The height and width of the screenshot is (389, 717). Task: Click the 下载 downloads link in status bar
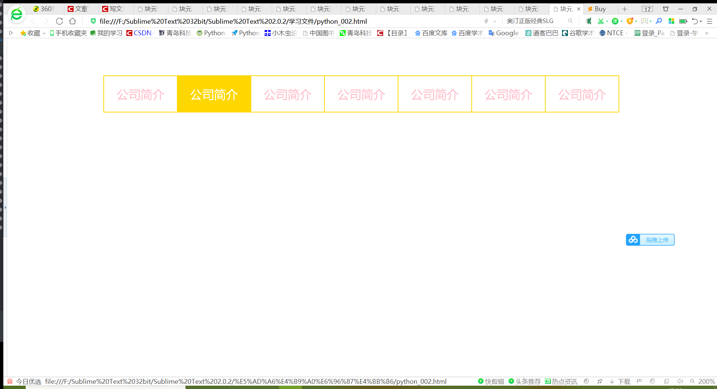624,381
